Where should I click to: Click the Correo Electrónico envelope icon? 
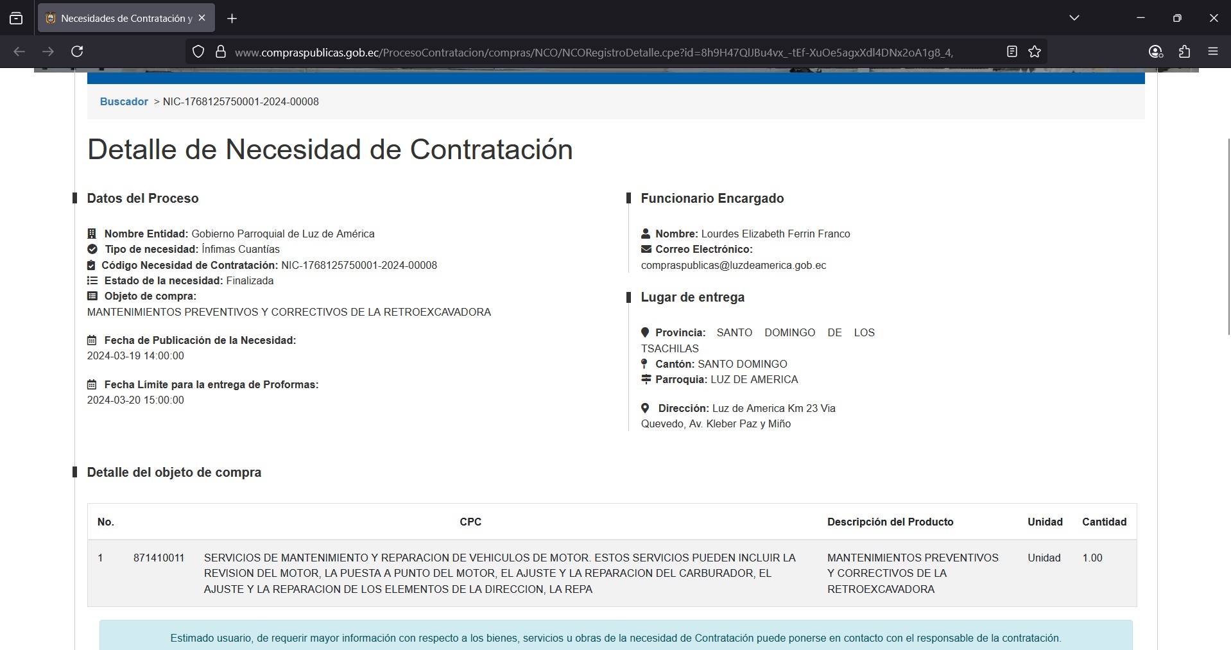[646, 249]
